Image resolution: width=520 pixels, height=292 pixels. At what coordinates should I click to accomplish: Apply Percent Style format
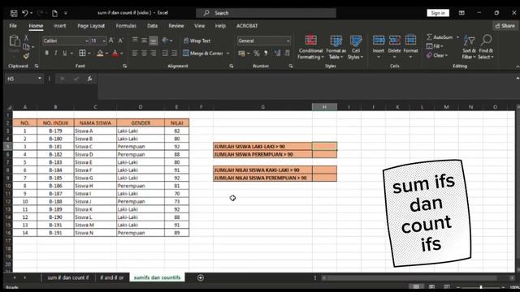pyautogui.click(x=257, y=53)
